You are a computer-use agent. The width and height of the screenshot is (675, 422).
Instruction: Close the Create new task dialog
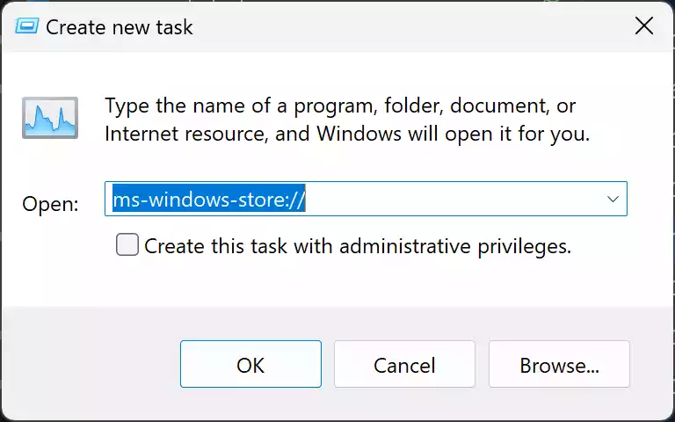(644, 26)
